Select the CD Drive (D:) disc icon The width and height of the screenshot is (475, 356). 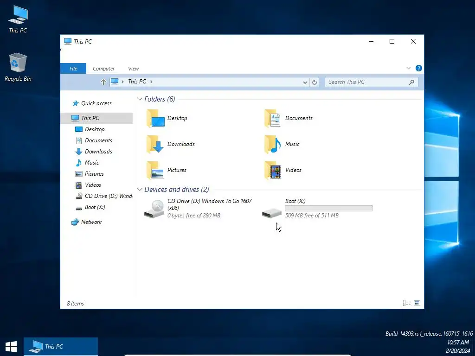pyautogui.click(x=154, y=209)
